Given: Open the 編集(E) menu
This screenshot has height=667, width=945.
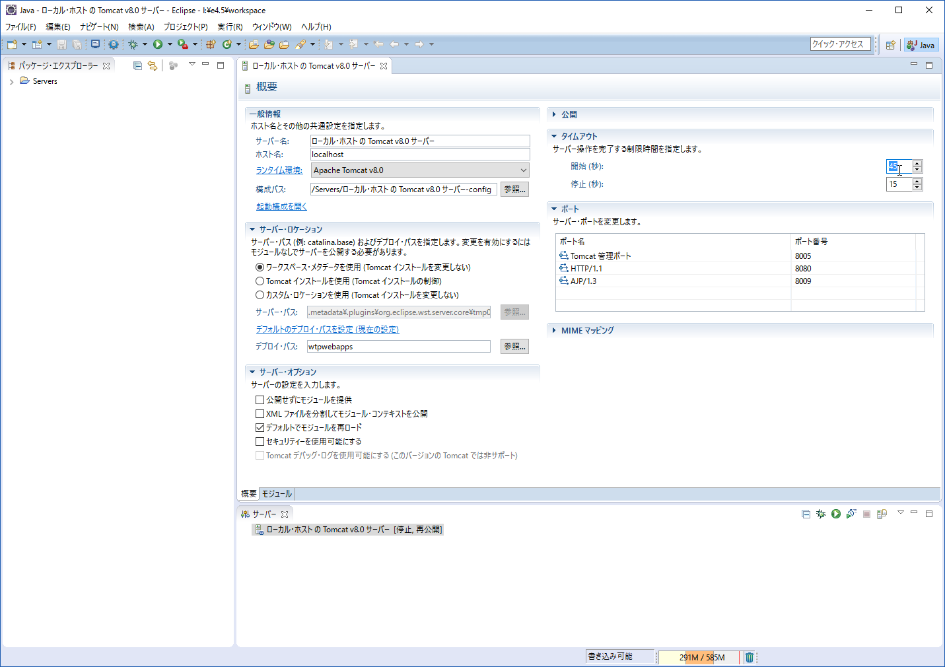Looking at the screenshot, I should pos(58,27).
